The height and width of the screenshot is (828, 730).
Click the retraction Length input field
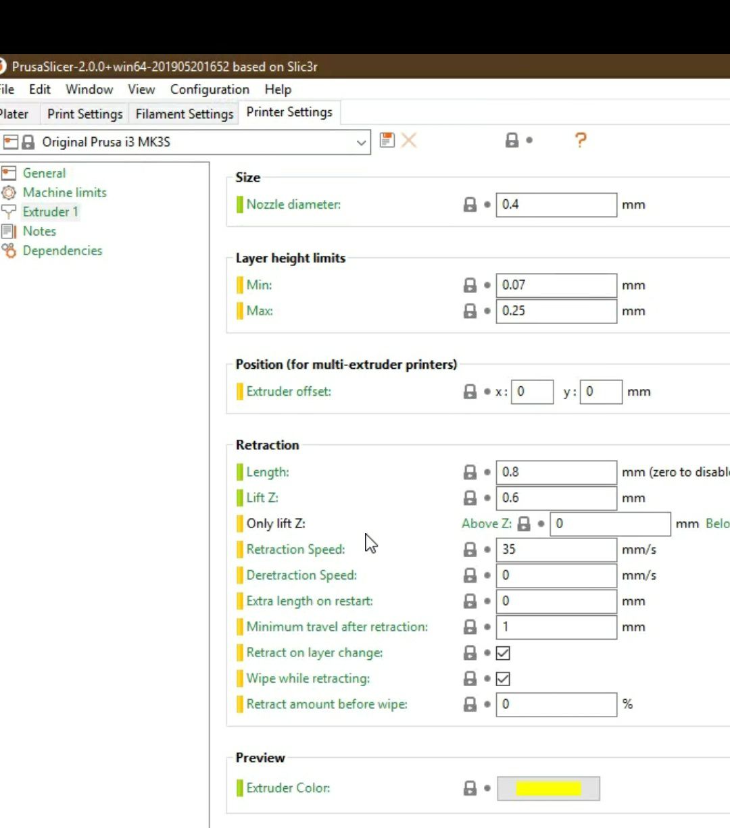click(x=556, y=472)
